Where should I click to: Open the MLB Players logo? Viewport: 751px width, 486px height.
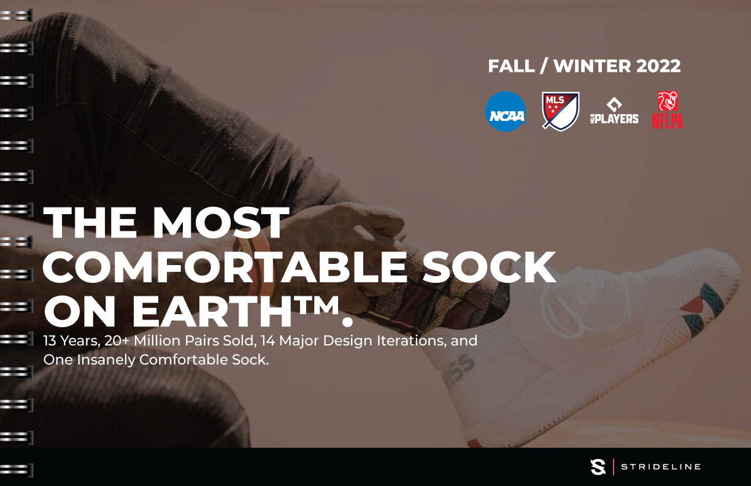pyautogui.click(x=614, y=111)
